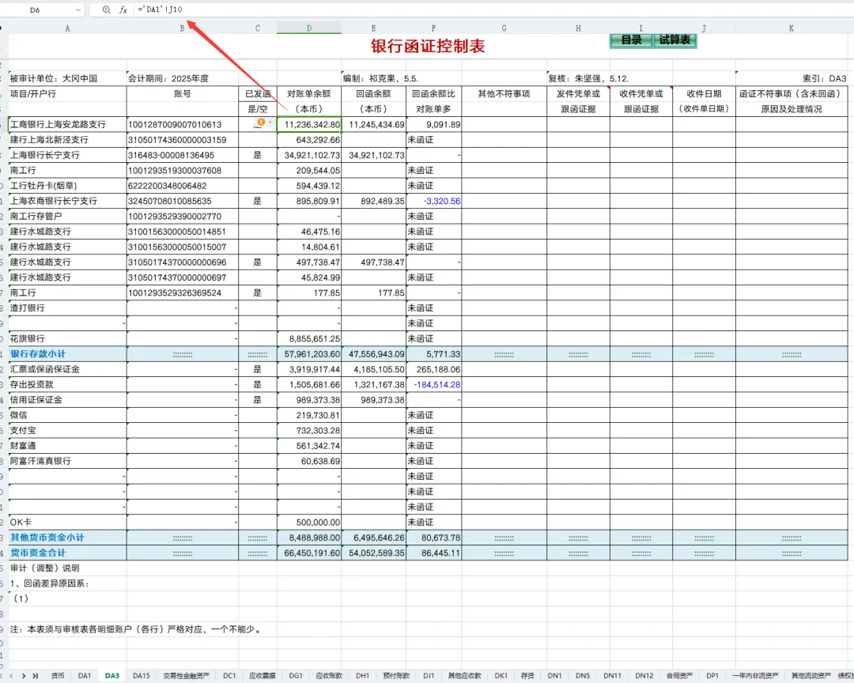Switch to the 存货 sheet tab
The image size is (854, 683).
coord(527,675)
